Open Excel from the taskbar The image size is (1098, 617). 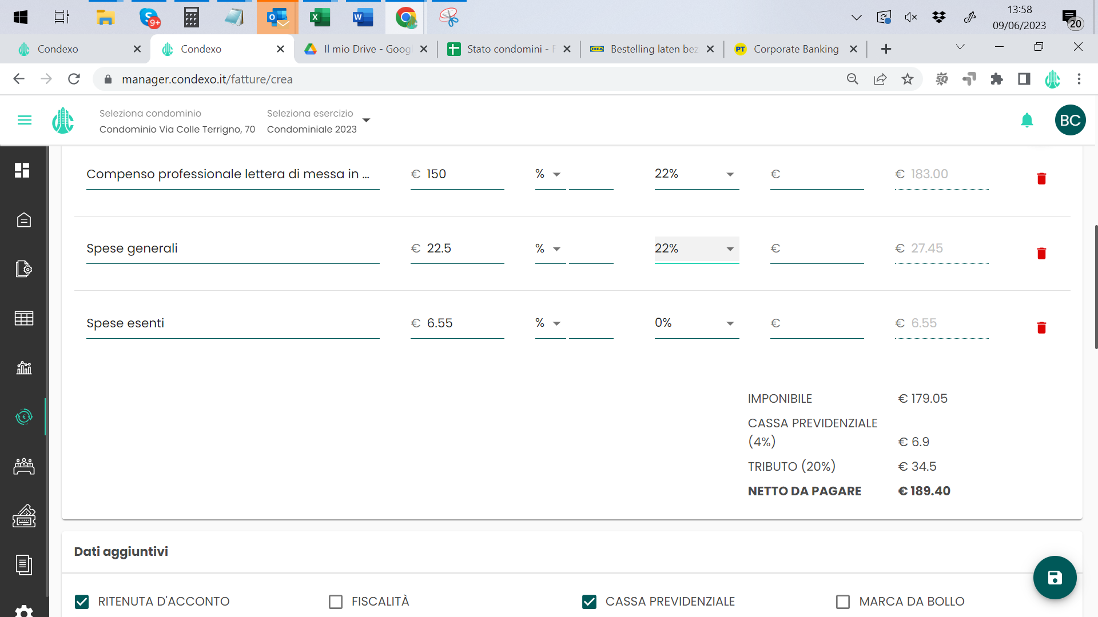click(x=320, y=17)
